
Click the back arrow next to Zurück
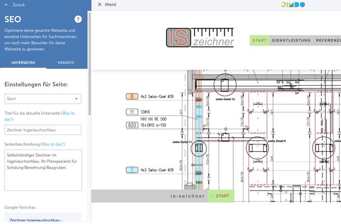pos(6,4)
